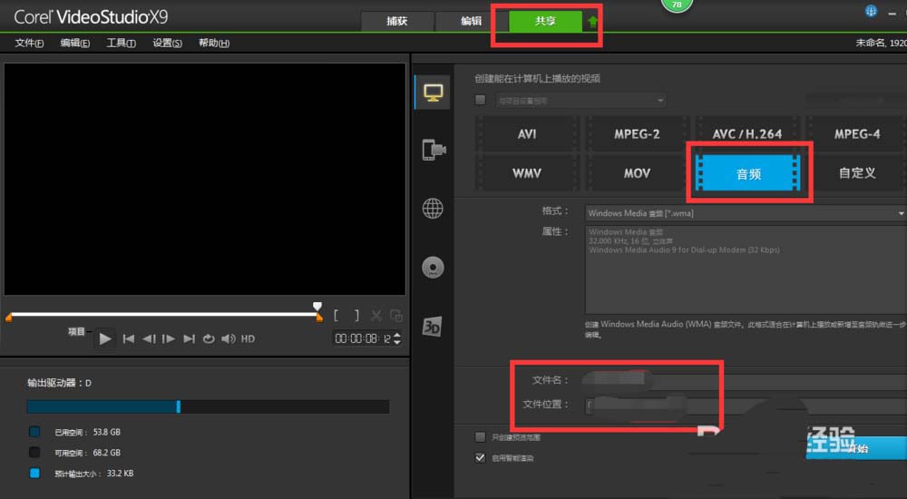Click the file name input field

click(x=746, y=381)
